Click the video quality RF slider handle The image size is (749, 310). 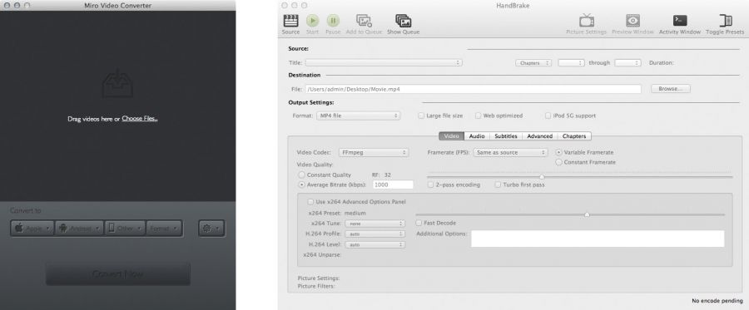point(542,177)
